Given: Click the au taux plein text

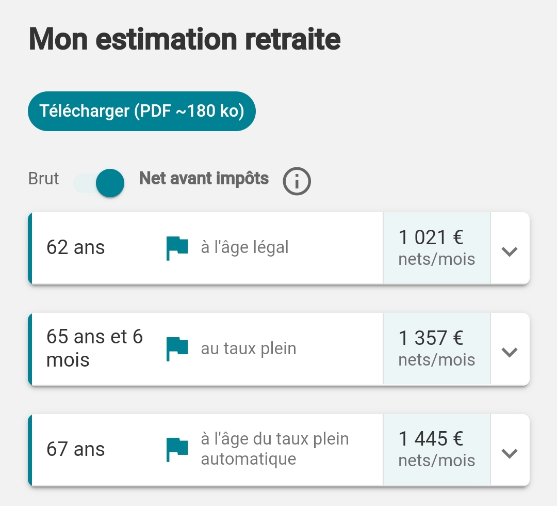Looking at the screenshot, I should (248, 349).
